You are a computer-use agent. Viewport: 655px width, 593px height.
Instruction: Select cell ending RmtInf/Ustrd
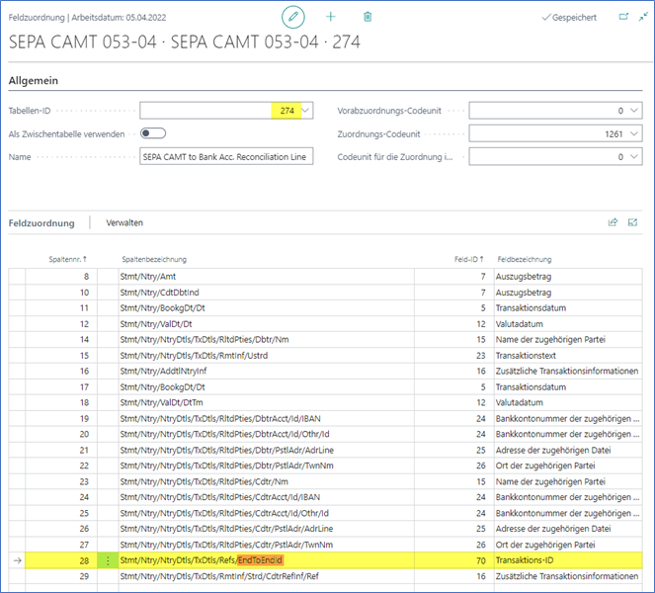pyautogui.click(x=266, y=355)
